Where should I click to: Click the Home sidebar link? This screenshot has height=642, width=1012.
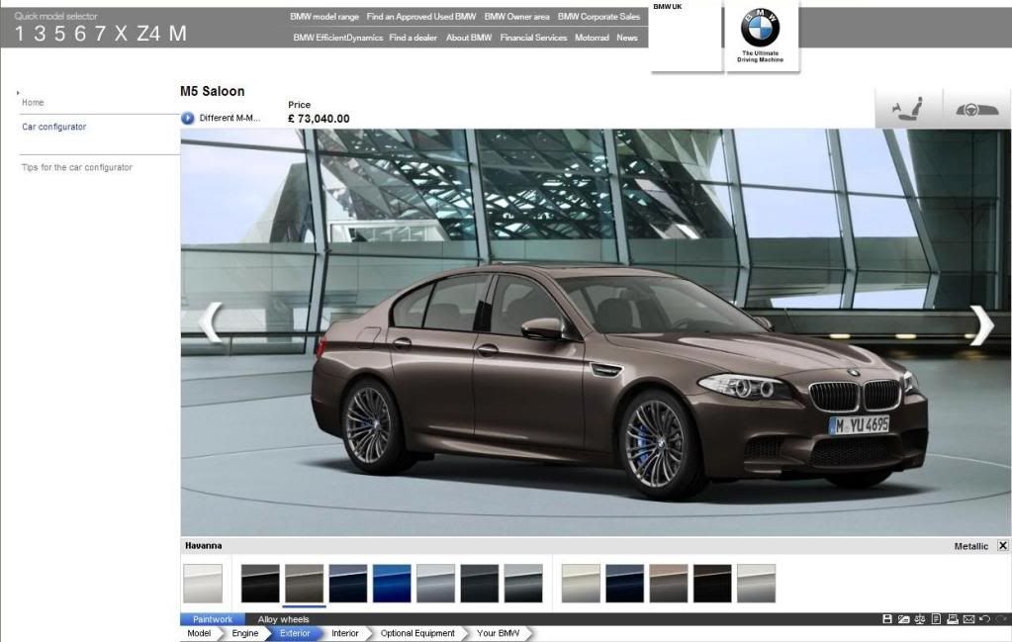point(33,103)
